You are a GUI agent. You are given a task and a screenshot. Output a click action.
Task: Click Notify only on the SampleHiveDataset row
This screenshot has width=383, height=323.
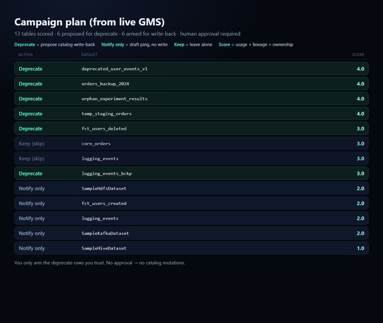point(32,248)
